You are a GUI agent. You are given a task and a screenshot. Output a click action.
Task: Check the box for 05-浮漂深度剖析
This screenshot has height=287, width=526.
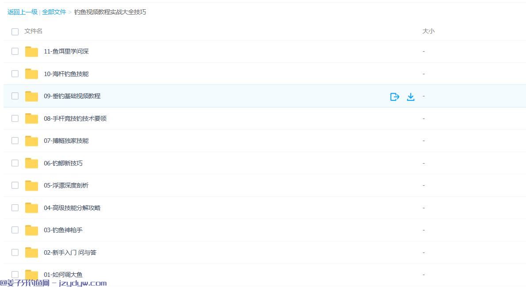[15, 185]
